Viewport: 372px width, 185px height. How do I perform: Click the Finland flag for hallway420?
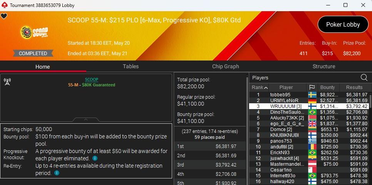coord(312,182)
